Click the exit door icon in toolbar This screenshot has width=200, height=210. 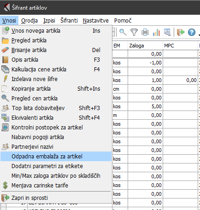point(180,32)
